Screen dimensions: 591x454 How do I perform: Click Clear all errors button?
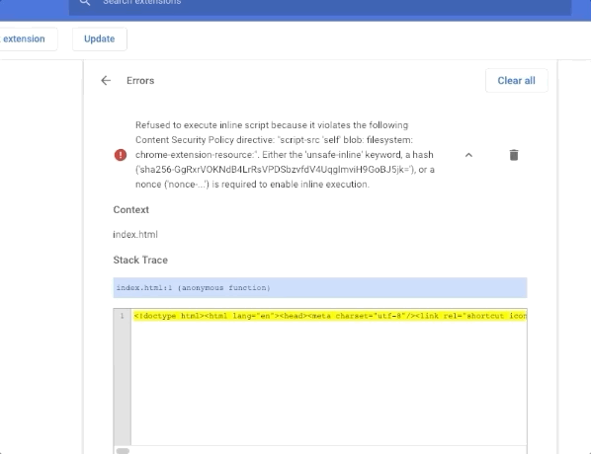point(516,81)
